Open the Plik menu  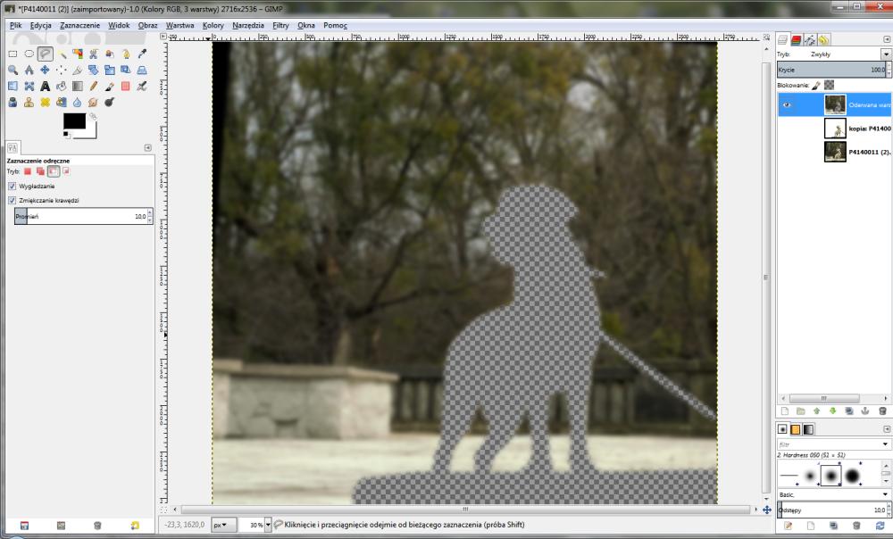click(15, 25)
